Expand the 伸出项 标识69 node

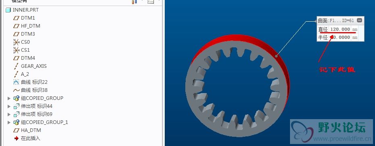pyautogui.click(x=9, y=114)
